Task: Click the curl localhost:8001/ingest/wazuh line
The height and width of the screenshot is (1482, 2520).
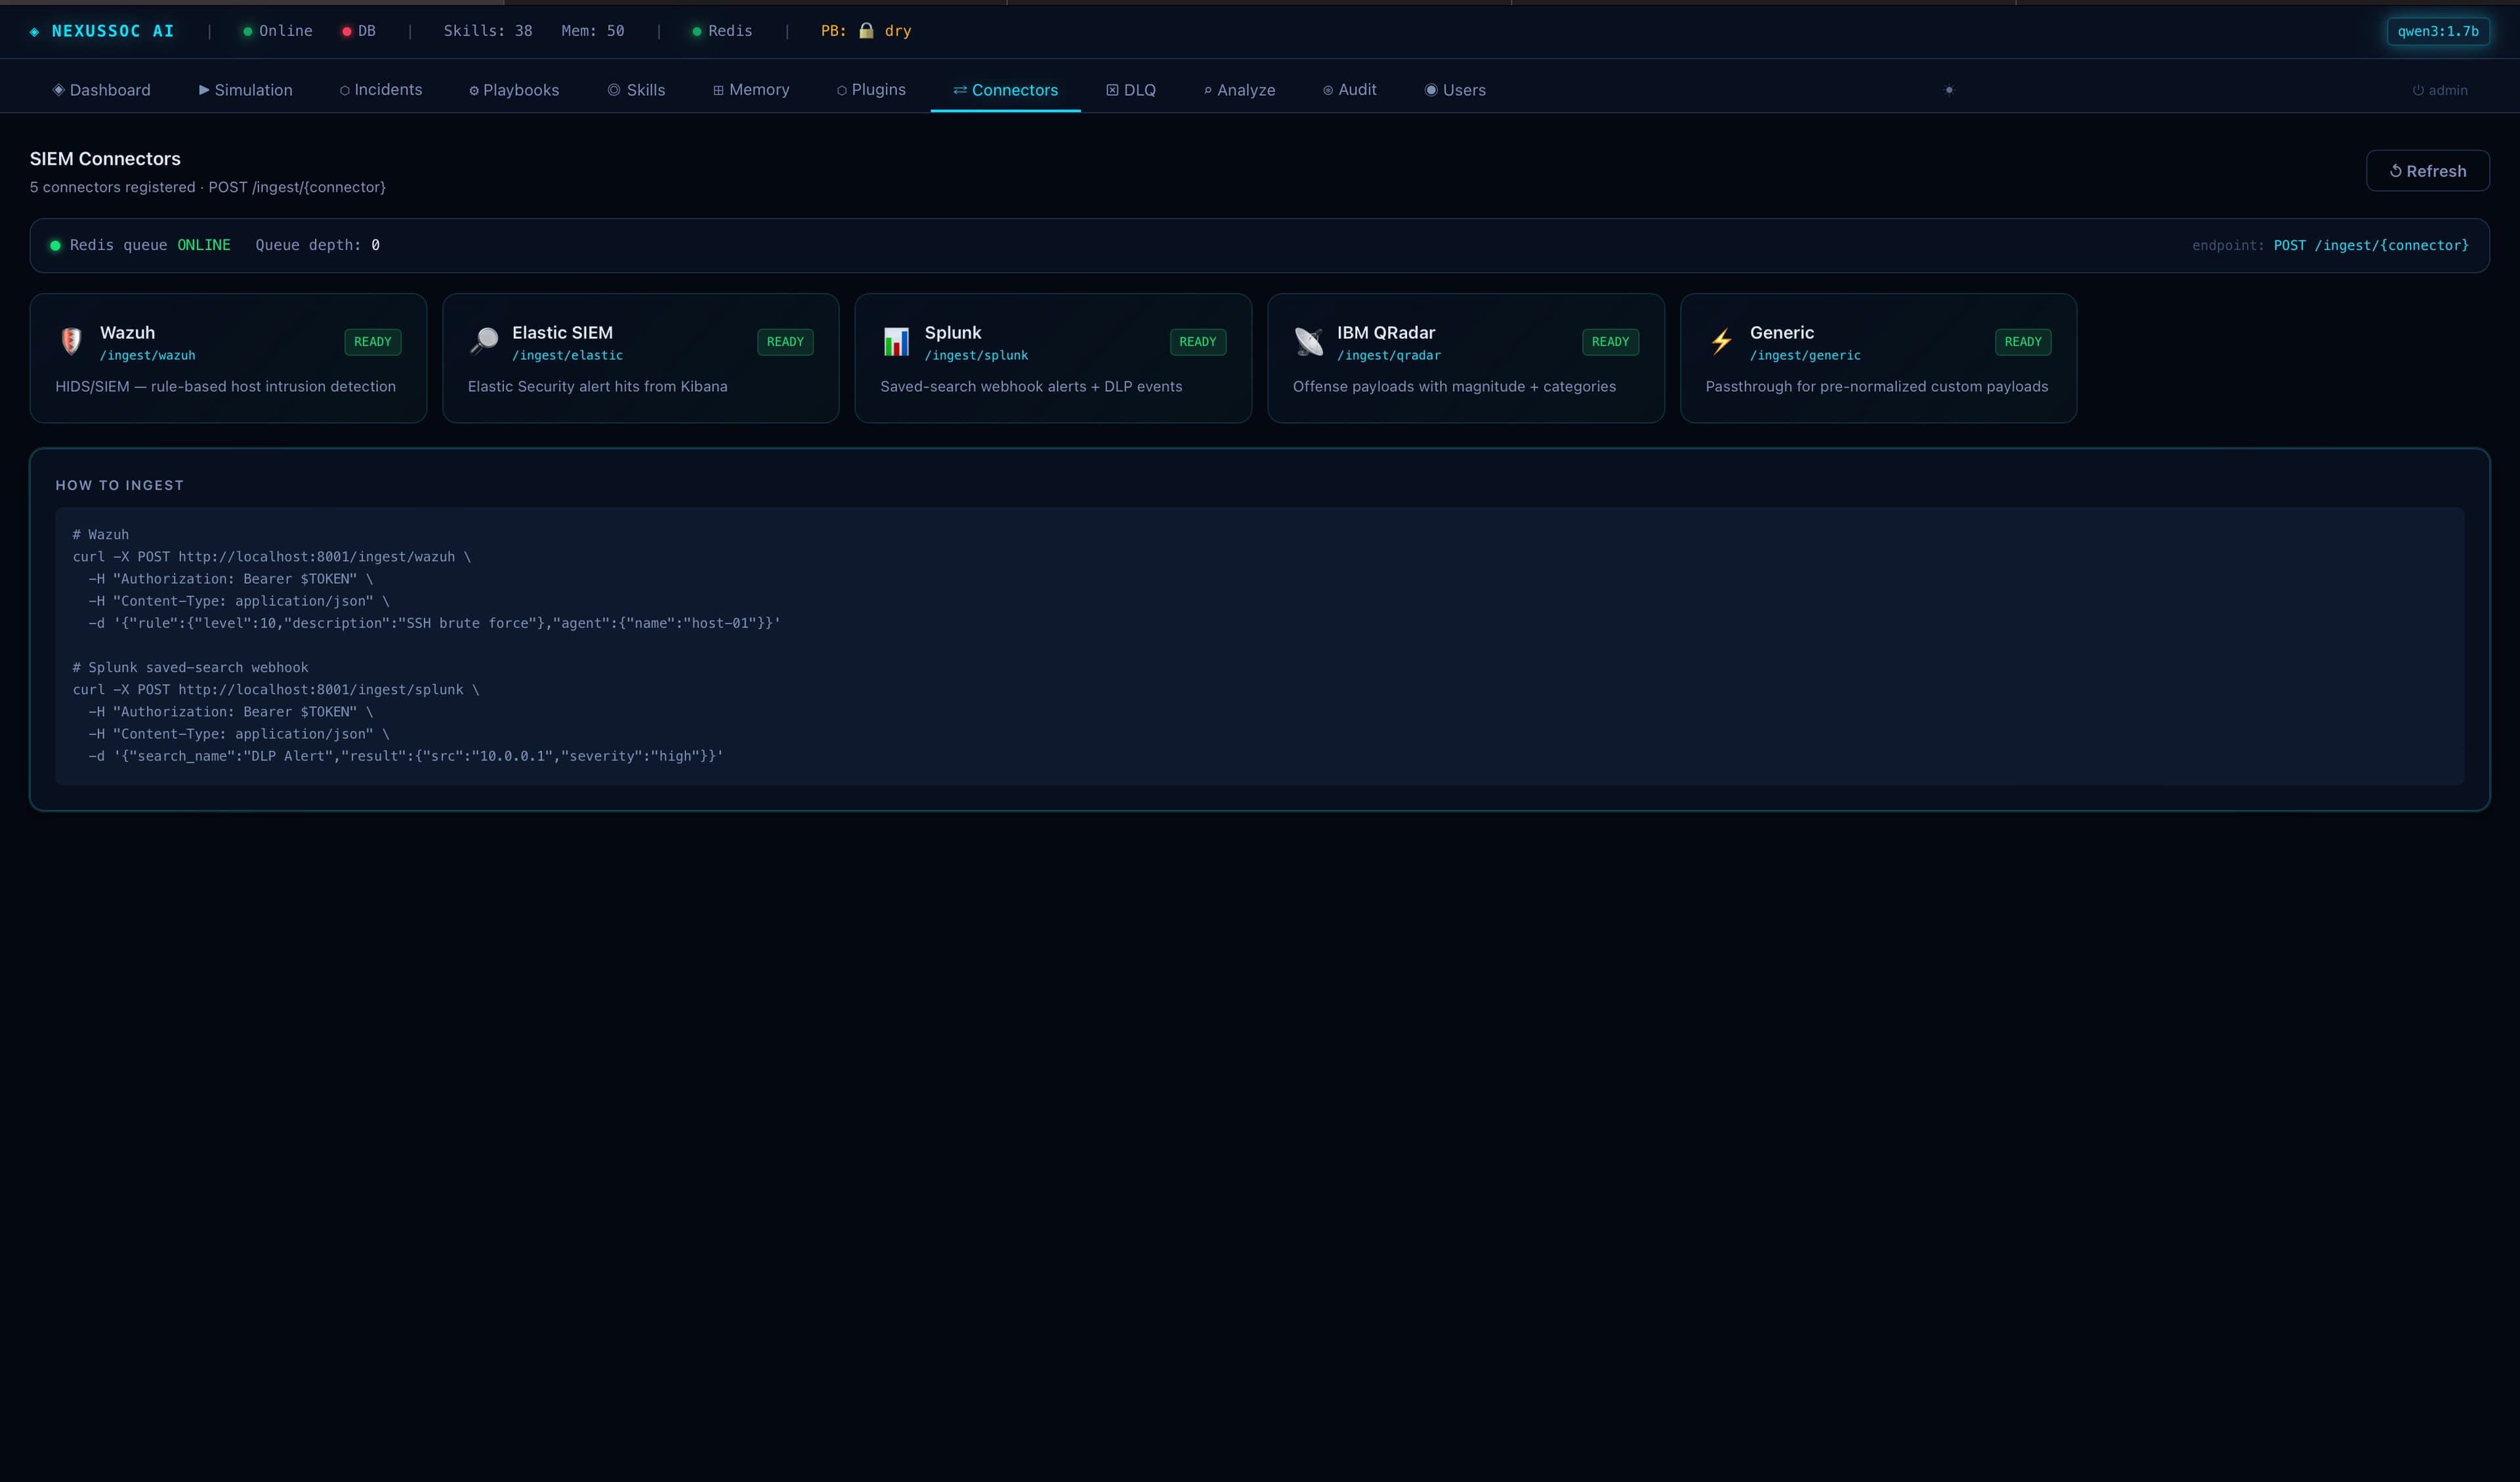Action: click(x=272, y=557)
